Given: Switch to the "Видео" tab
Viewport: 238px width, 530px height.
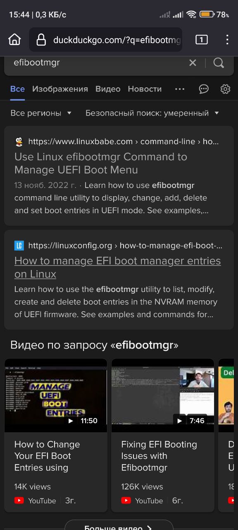Looking at the screenshot, I should (x=108, y=89).
